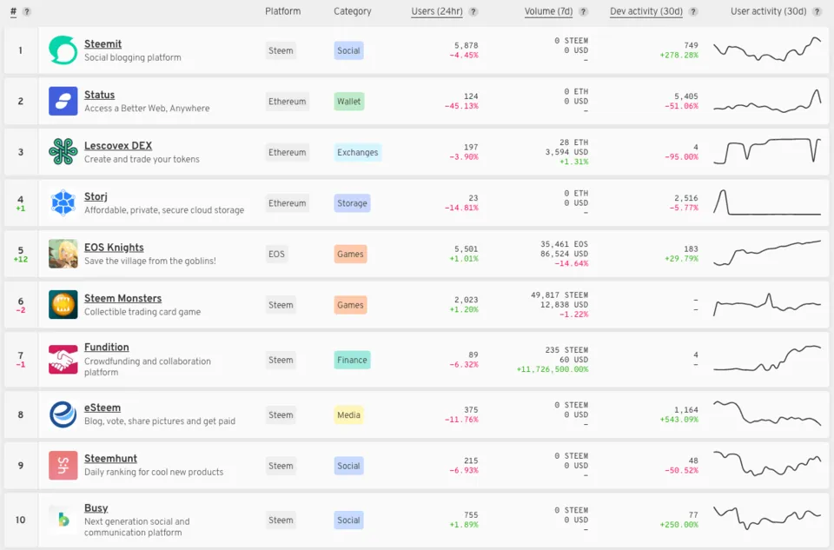The height and width of the screenshot is (550, 834).
Task: Click help icon beside User activity (30d)
Action: pyautogui.click(x=817, y=11)
